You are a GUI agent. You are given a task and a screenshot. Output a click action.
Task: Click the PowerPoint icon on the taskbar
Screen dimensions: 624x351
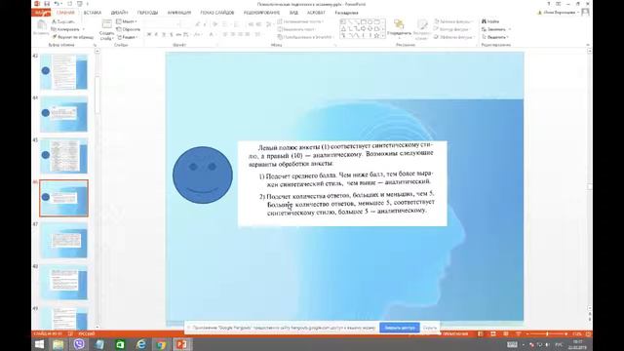(182, 344)
